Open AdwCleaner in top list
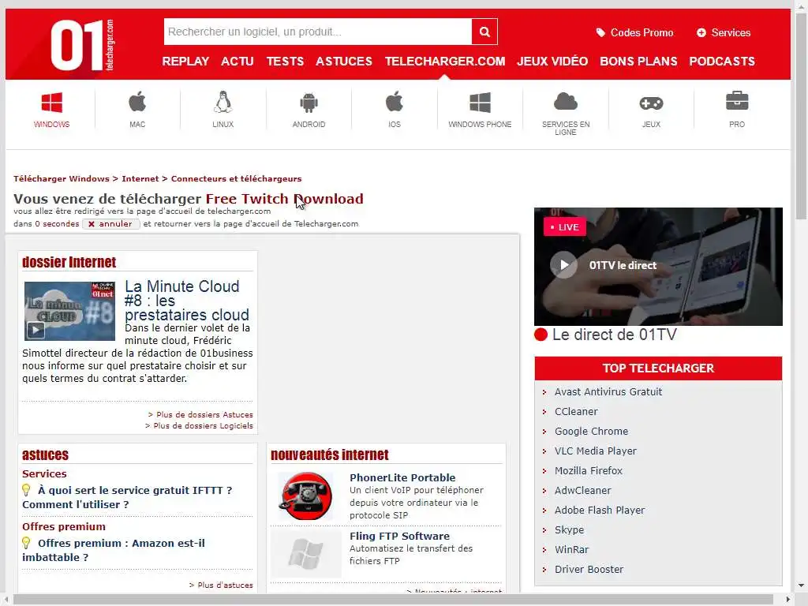 pyautogui.click(x=583, y=491)
